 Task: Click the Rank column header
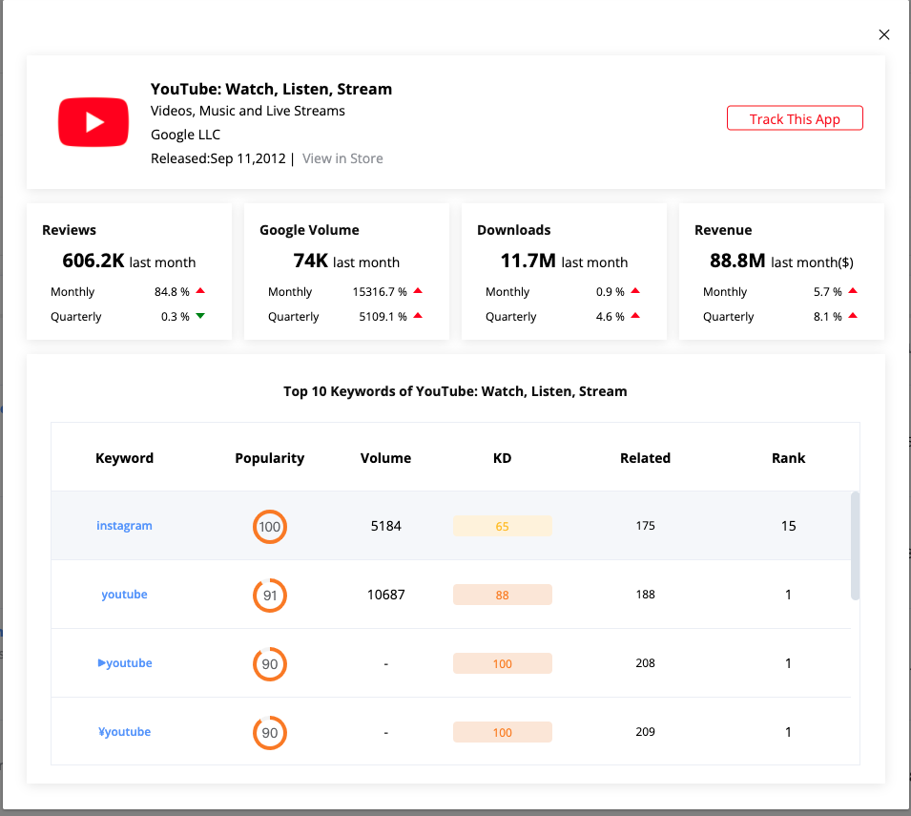point(788,458)
